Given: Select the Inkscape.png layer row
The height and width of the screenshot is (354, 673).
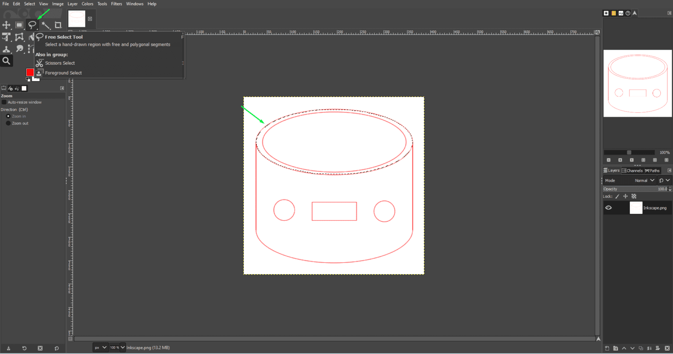Looking at the screenshot, I should coord(637,207).
